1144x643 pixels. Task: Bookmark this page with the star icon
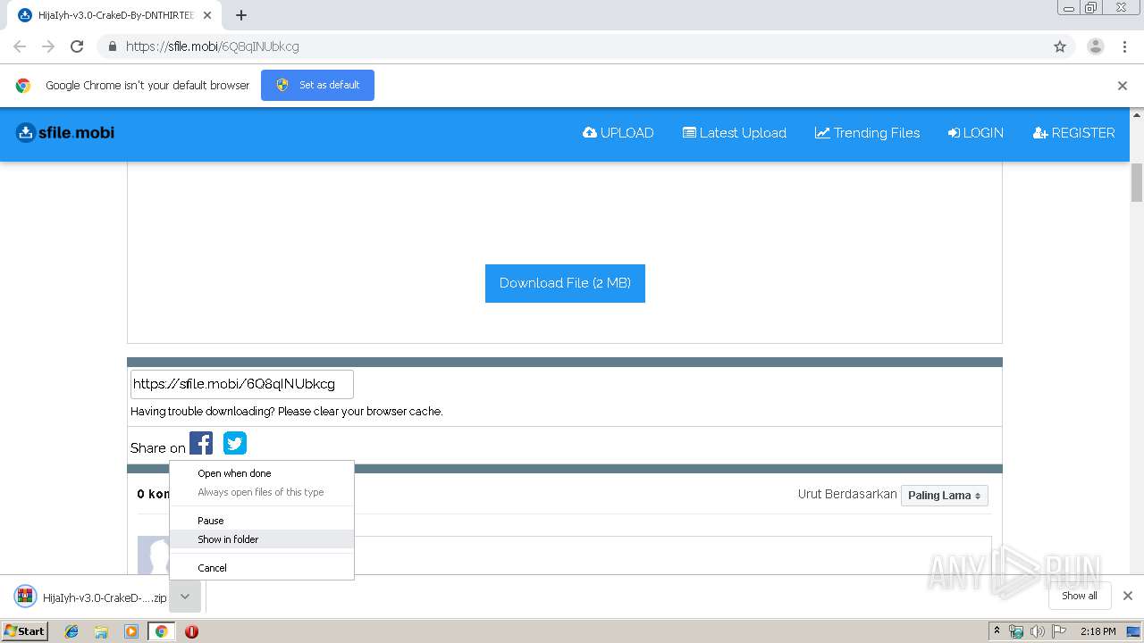(x=1060, y=46)
